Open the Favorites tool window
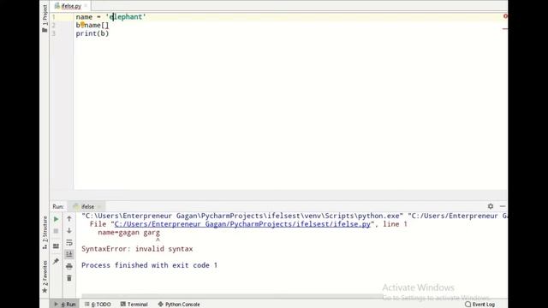 pos(45,276)
